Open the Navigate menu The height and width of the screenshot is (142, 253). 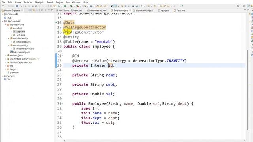pyautogui.click(x=40, y=2)
